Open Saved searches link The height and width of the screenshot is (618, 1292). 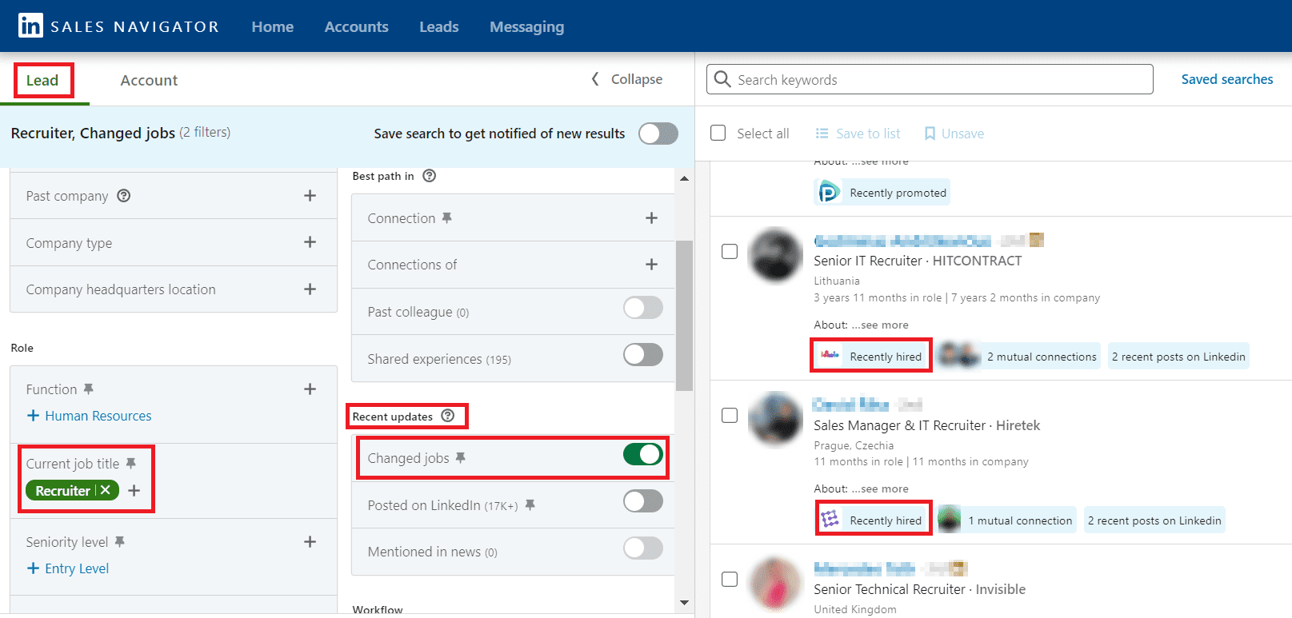pos(1226,79)
